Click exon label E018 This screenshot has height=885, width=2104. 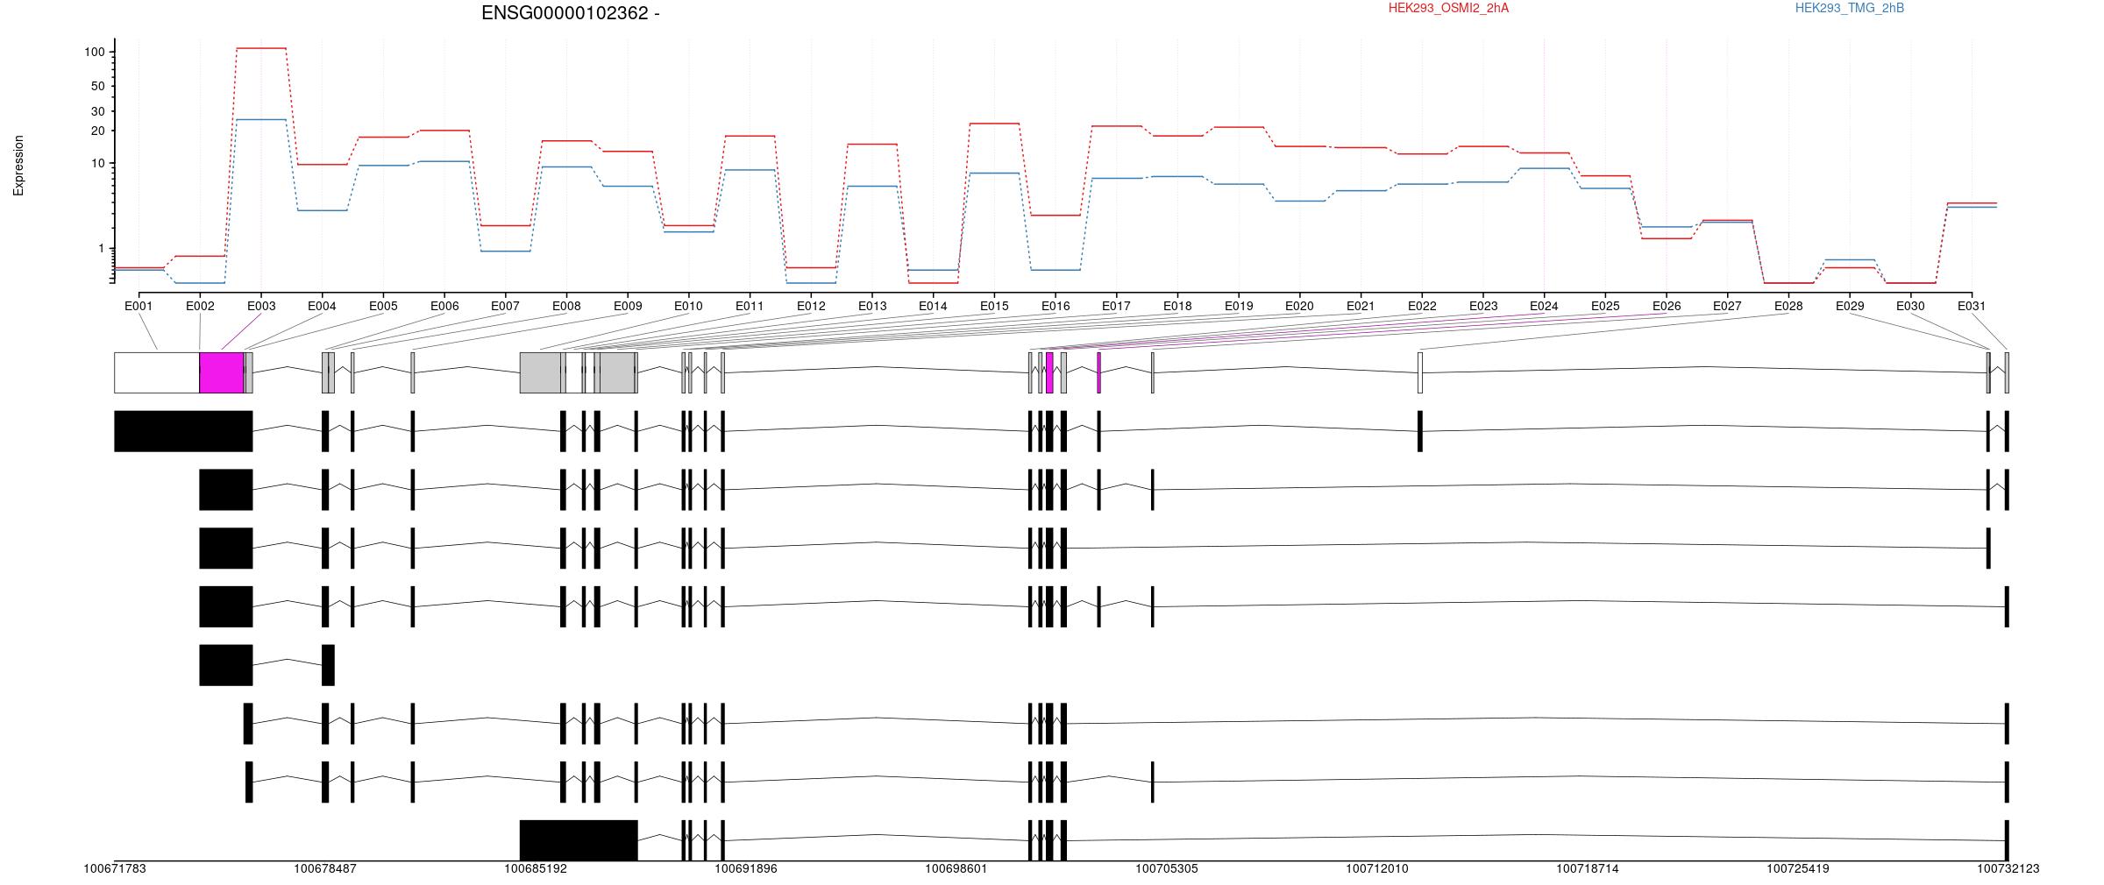(1177, 306)
